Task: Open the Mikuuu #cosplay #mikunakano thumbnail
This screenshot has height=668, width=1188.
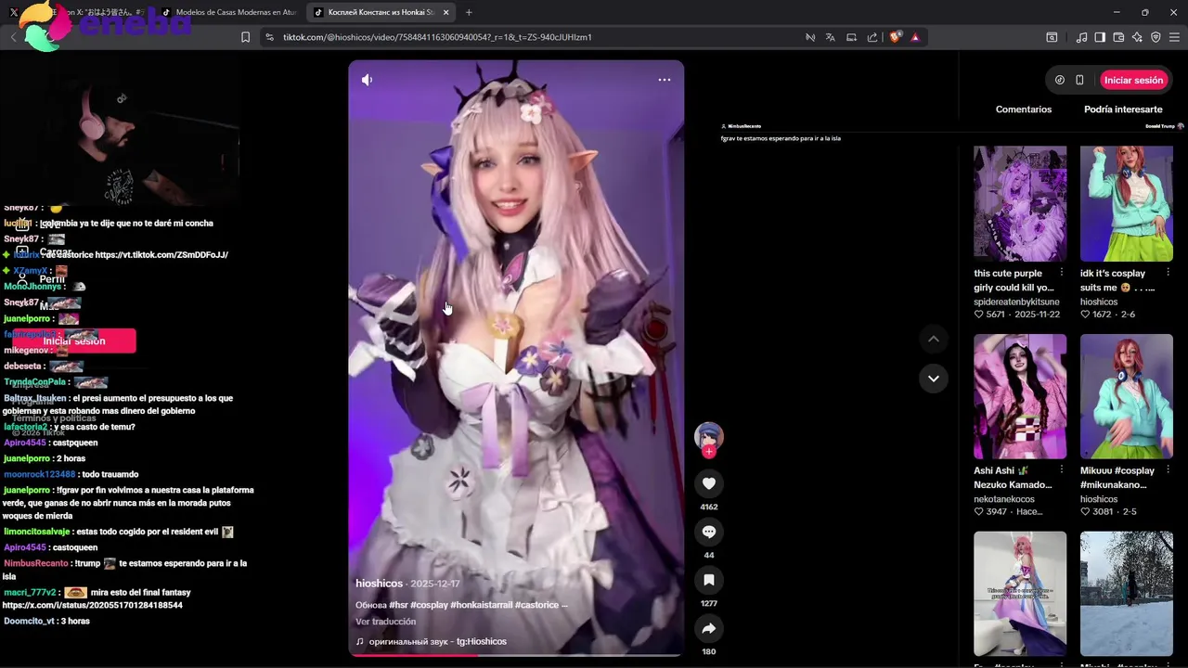Action: 1127,396
